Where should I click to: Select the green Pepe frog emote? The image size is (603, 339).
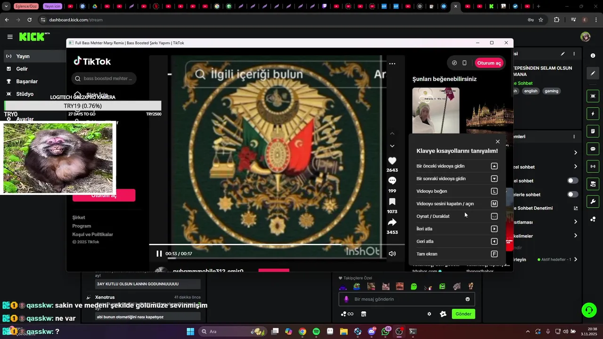click(357, 286)
